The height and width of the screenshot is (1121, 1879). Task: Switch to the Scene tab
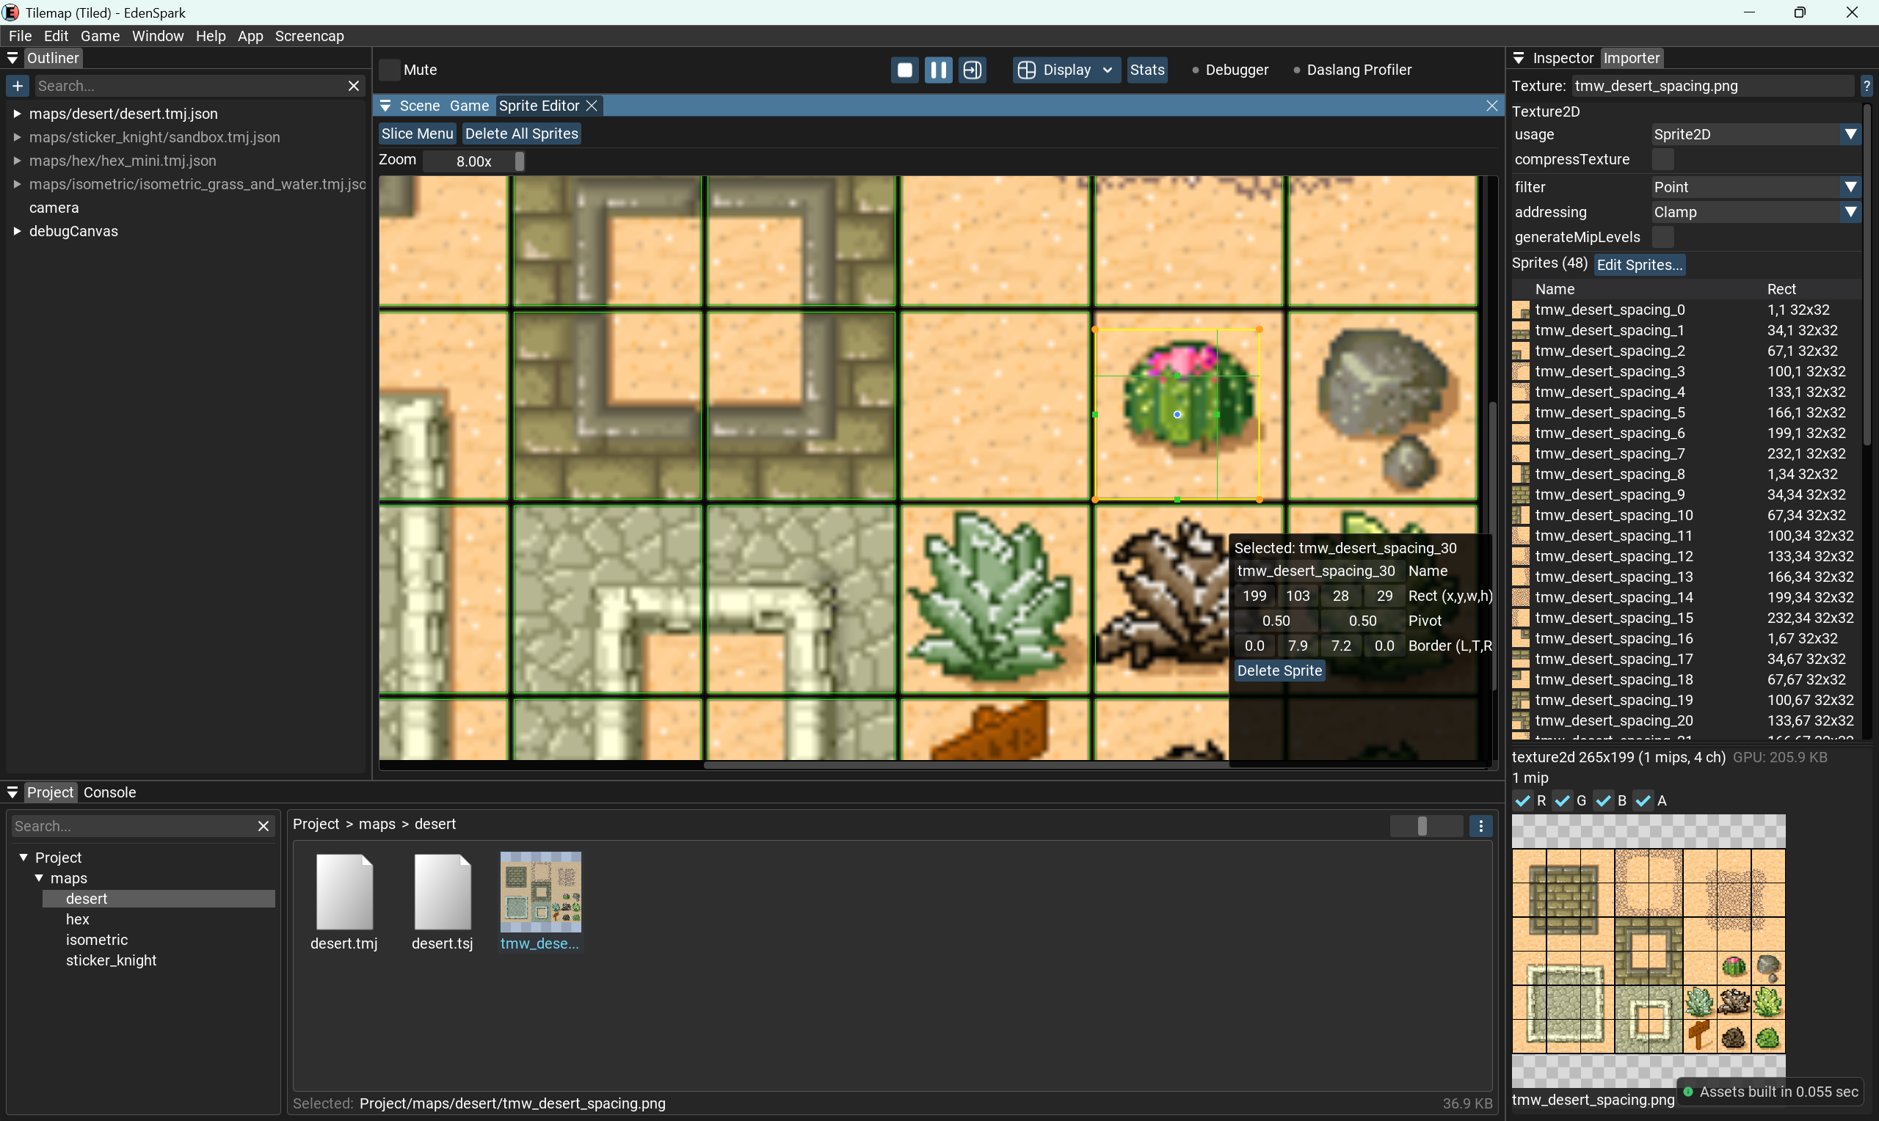click(x=419, y=106)
